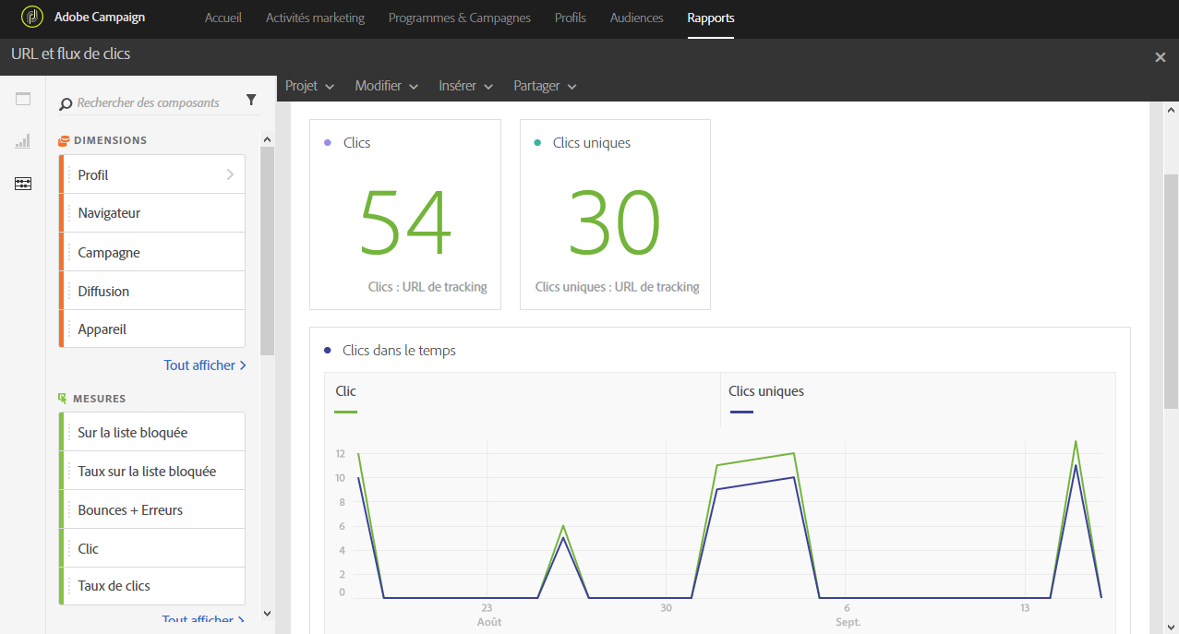Select the Components icon in left rail
Screen dimensions: 1179x634
pyautogui.click(x=23, y=184)
